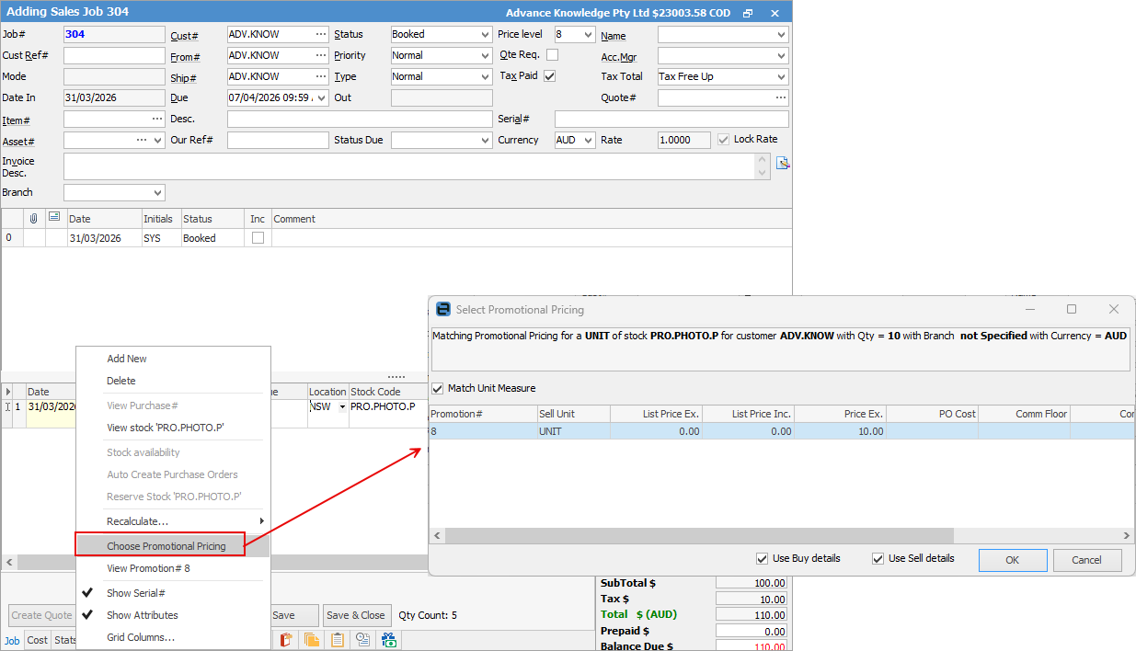Open the Cust# lookup ellipsis button
Viewport: 1136px width, 651px height.
tap(320, 35)
